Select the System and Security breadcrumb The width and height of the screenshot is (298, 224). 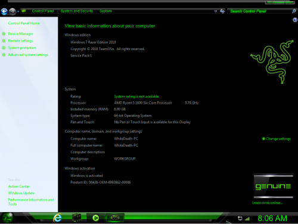tap(77, 11)
